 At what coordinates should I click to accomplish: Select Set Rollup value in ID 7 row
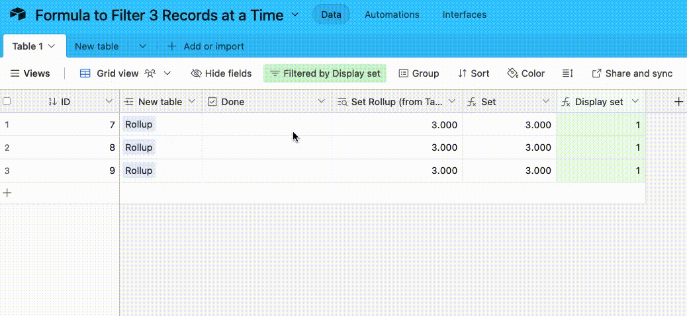point(397,125)
